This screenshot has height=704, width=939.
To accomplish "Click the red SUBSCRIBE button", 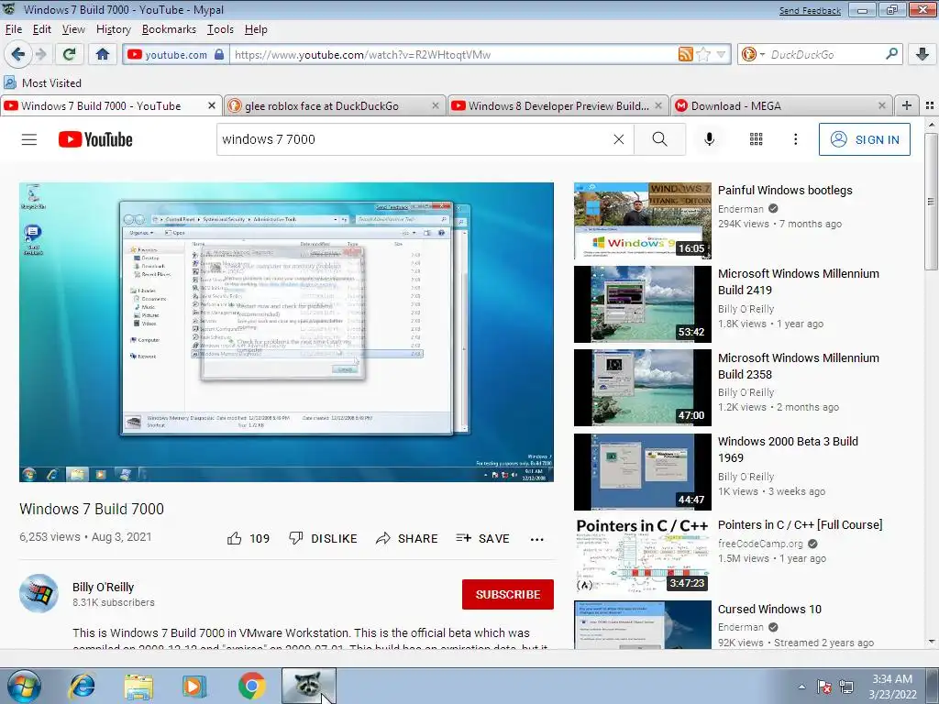I will coord(508,594).
